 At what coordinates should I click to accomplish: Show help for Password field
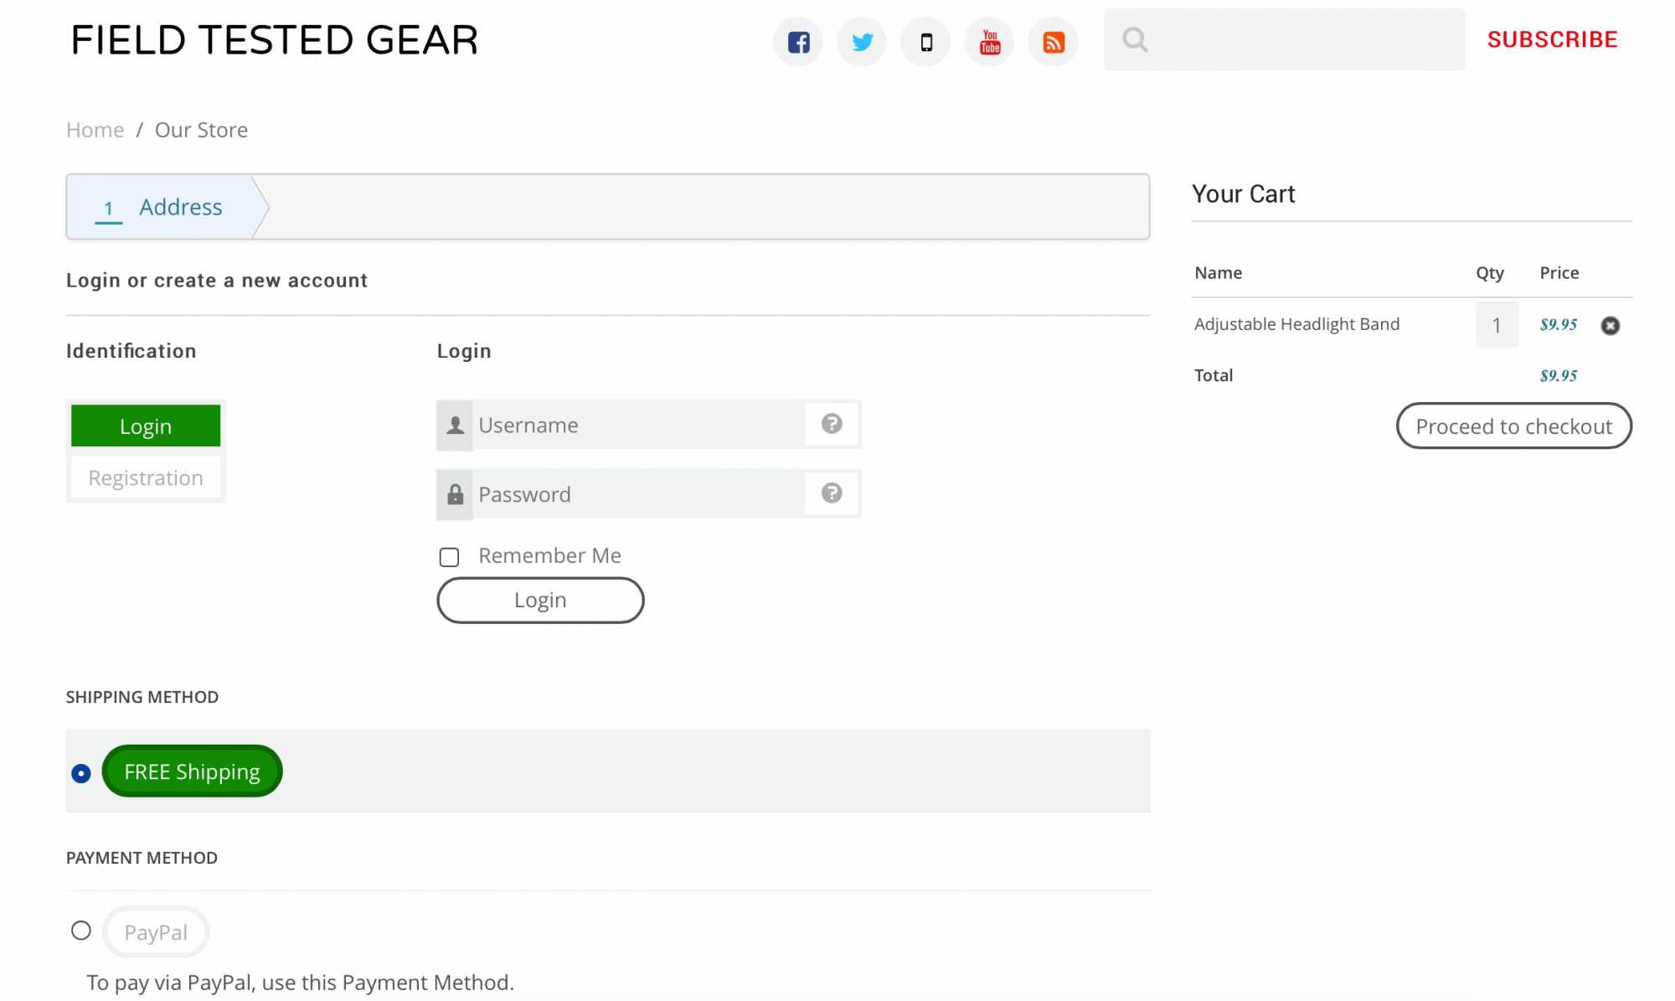click(x=831, y=493)
